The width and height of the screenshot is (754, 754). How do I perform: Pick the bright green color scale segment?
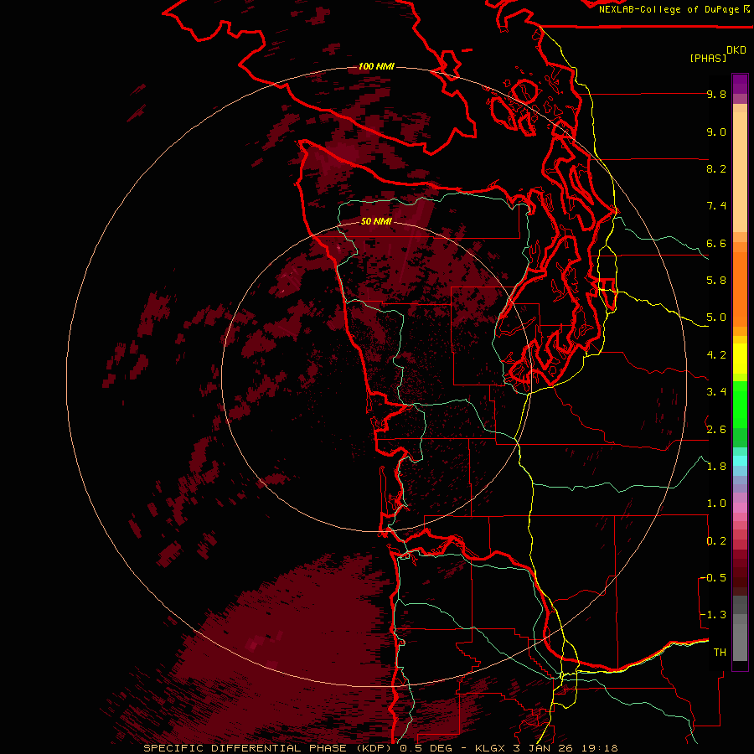point(740,404)
